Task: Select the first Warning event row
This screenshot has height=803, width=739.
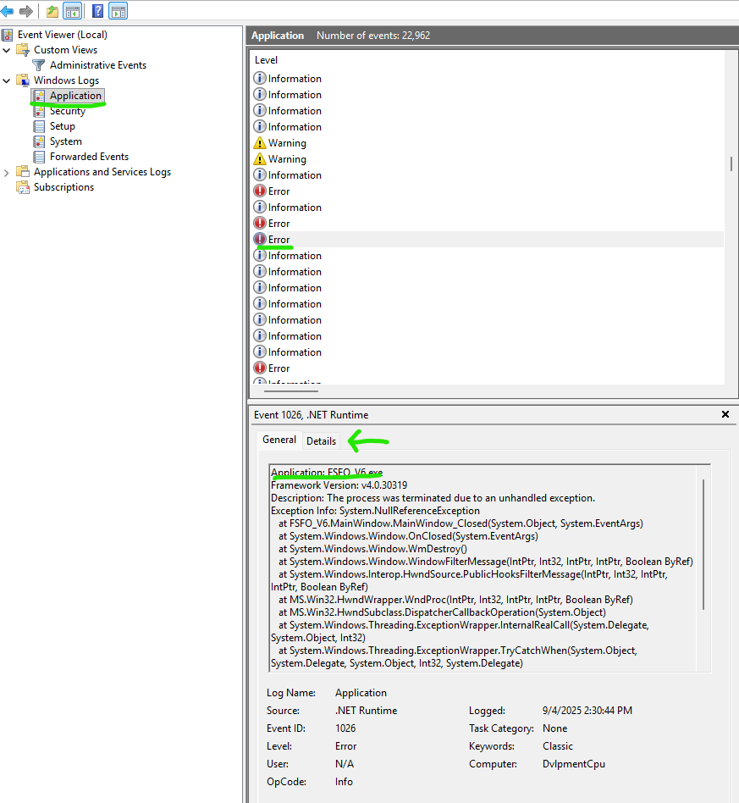Action: [287, 143]
